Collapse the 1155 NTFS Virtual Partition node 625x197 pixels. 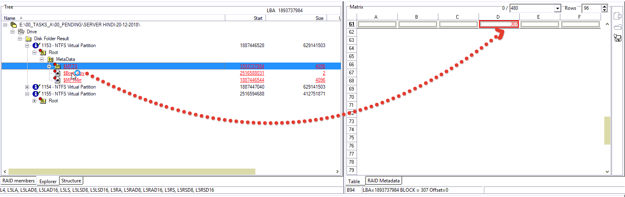pos(27,94)
